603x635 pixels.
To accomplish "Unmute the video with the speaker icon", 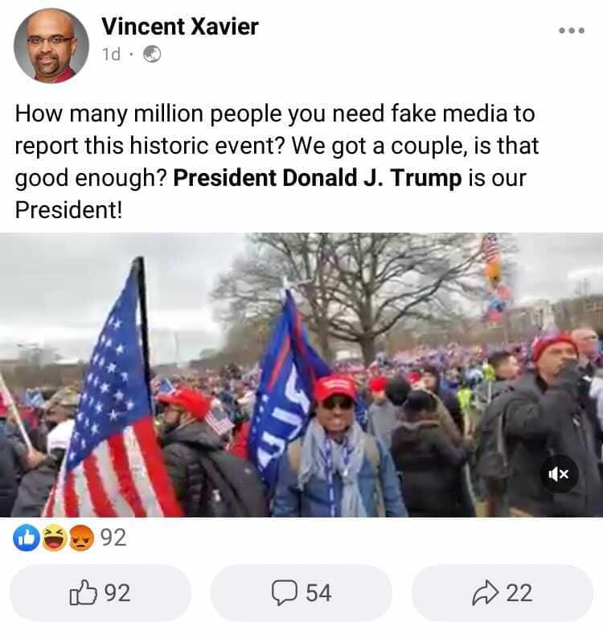I will (x=559, y=473).
